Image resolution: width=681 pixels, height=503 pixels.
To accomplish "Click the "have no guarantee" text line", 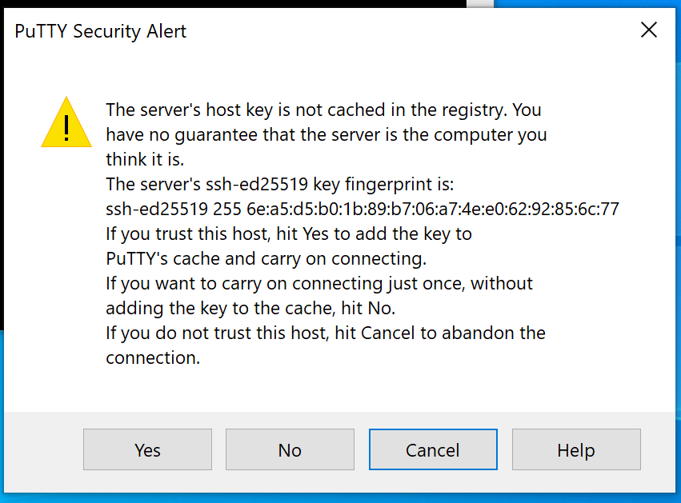I will 326,135.
